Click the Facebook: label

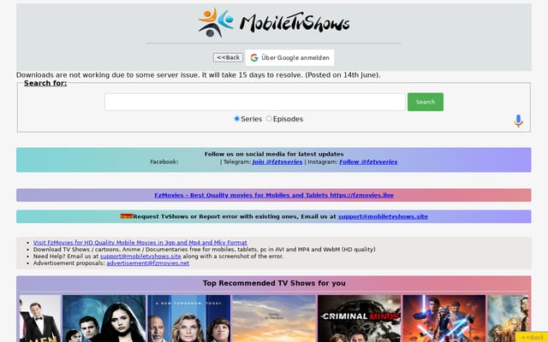164,162
